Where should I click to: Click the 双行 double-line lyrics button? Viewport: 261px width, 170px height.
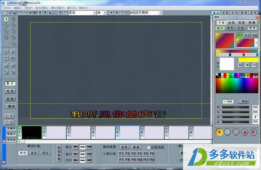[34, 153]
